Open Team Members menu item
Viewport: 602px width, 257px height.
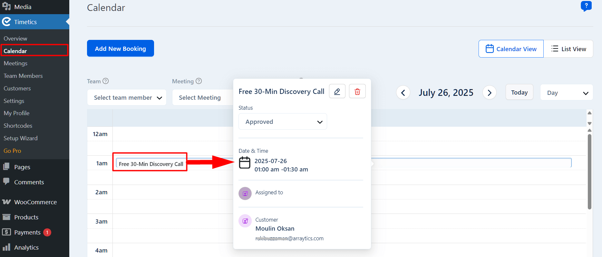(x=23, y=76)
